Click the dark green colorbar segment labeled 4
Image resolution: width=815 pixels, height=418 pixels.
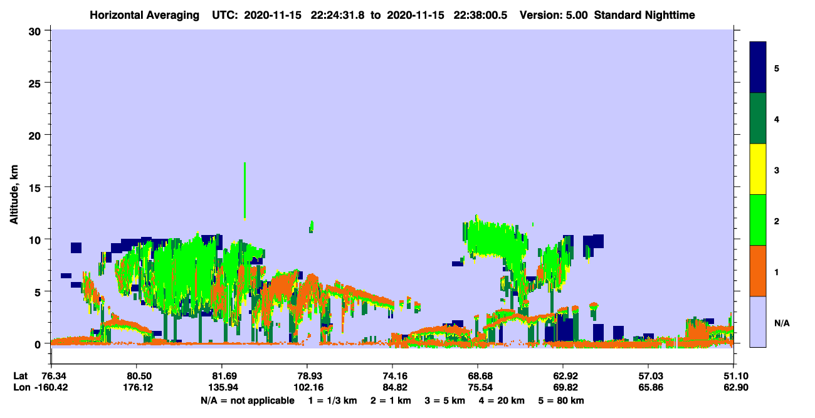tap(758, 118)
